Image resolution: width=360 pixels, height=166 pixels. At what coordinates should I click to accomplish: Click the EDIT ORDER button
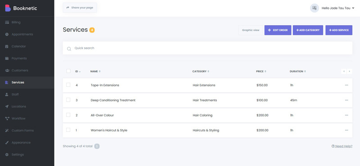(278, 30)
